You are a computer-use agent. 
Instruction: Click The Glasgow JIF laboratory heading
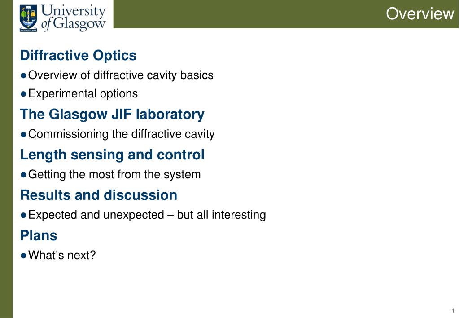point(112,114)
